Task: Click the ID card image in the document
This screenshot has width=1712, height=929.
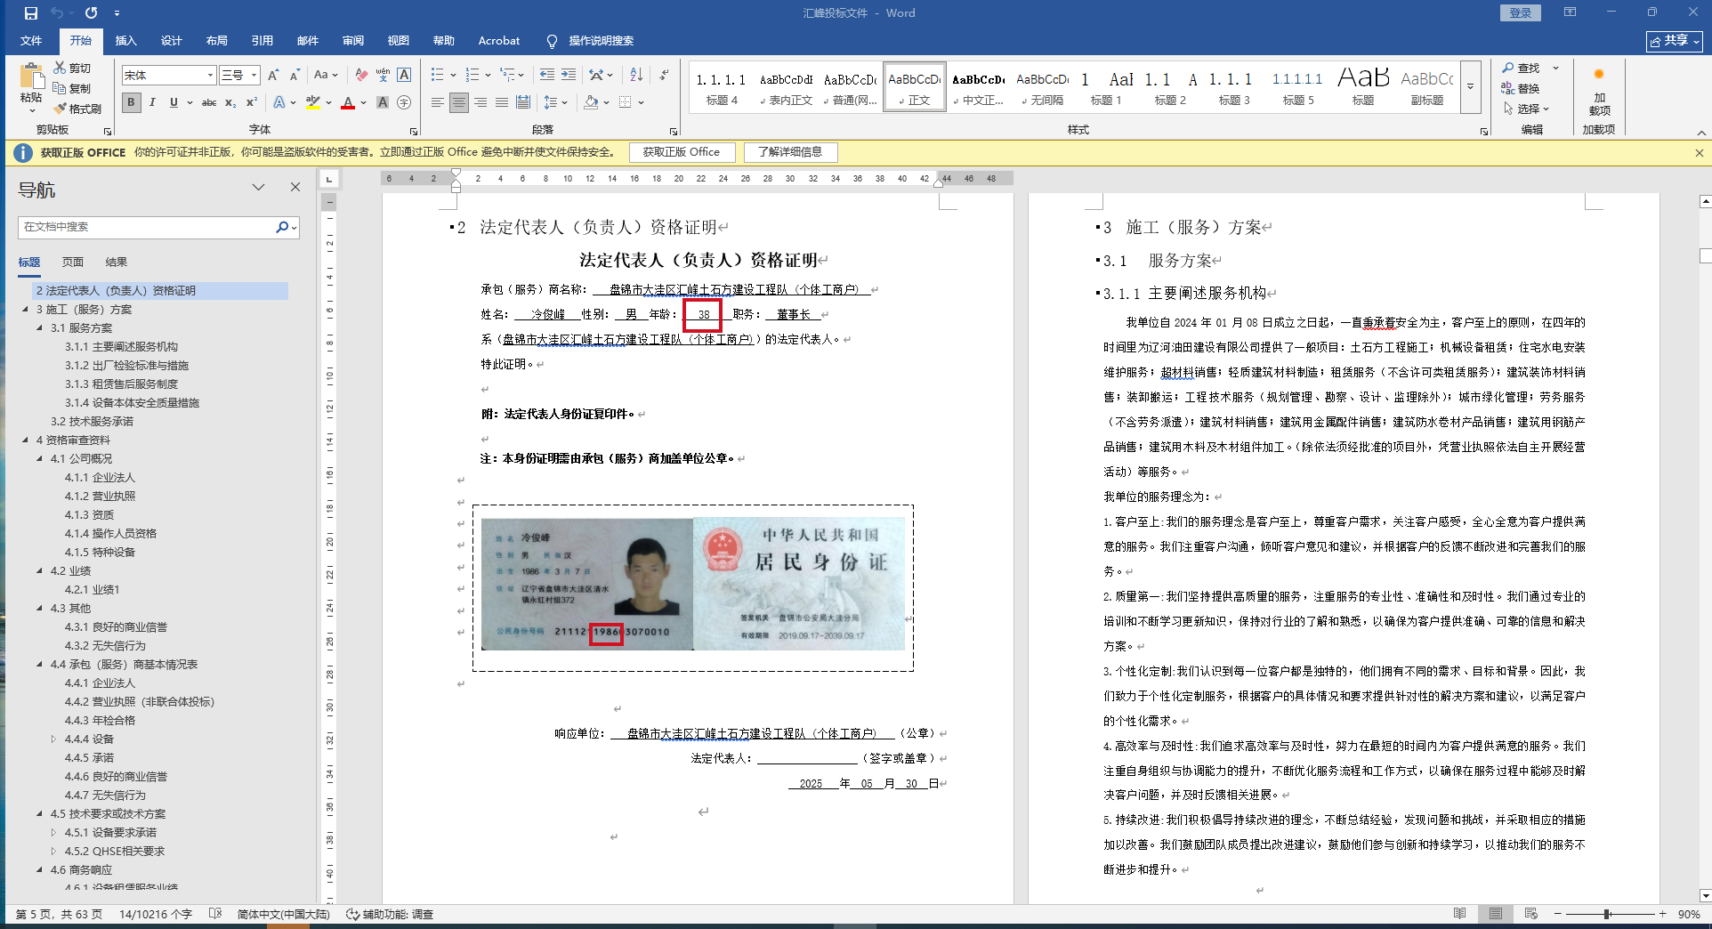Action: click(x=693, y=584)
